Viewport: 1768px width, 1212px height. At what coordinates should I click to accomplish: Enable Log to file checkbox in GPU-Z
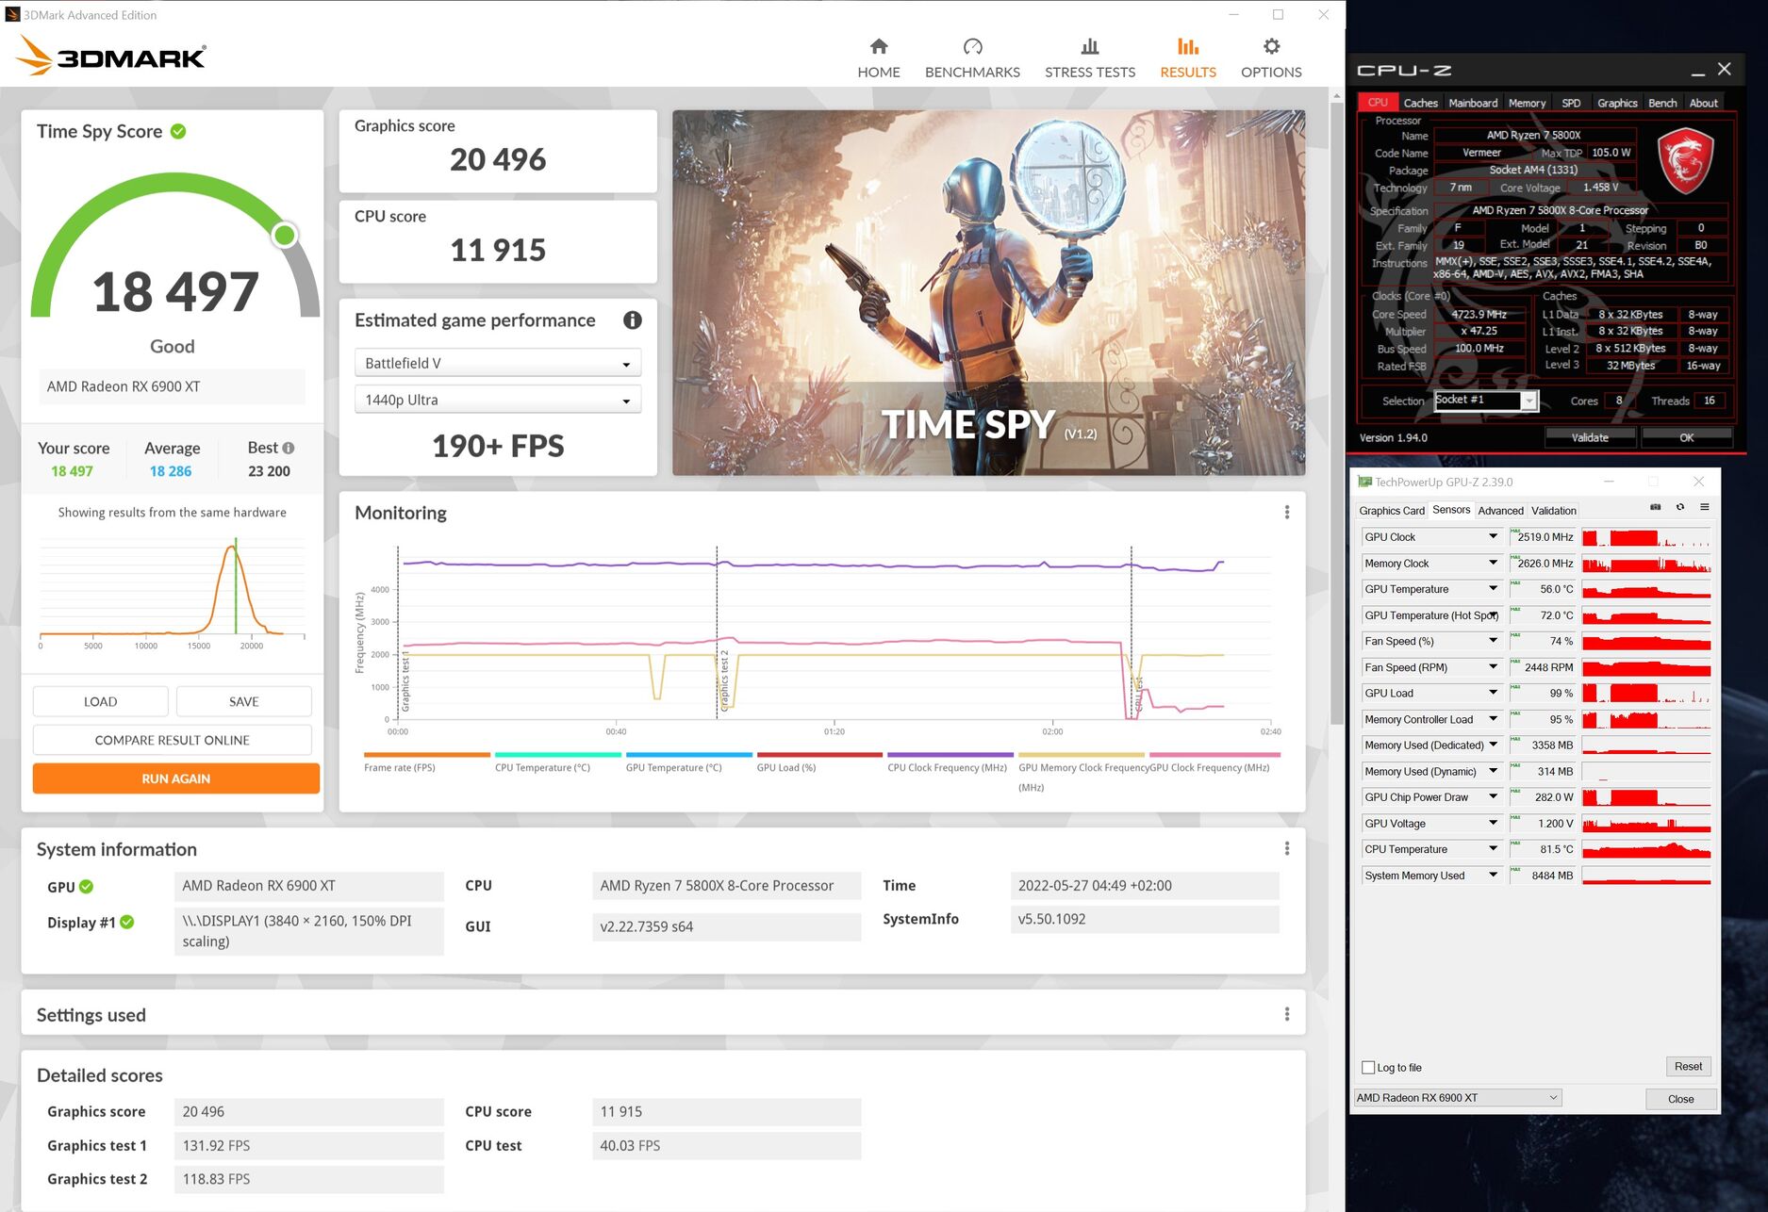pos(1368,1068)
